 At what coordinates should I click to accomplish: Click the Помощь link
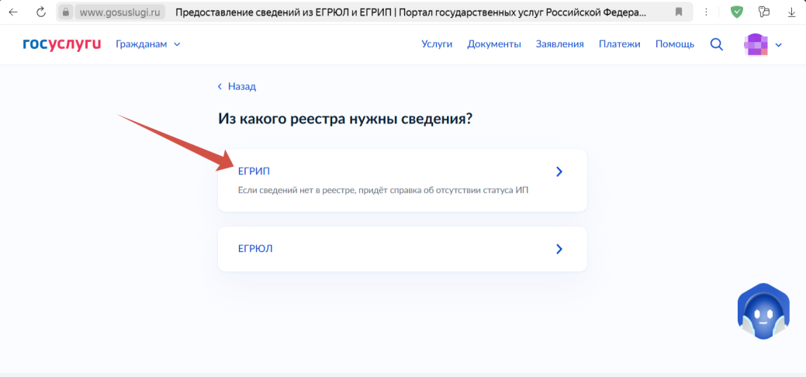[x=674, y=44]
